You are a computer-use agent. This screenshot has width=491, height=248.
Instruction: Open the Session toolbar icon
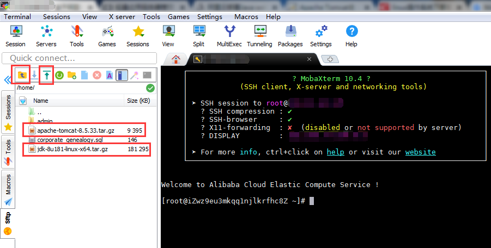tap(15, 36)
